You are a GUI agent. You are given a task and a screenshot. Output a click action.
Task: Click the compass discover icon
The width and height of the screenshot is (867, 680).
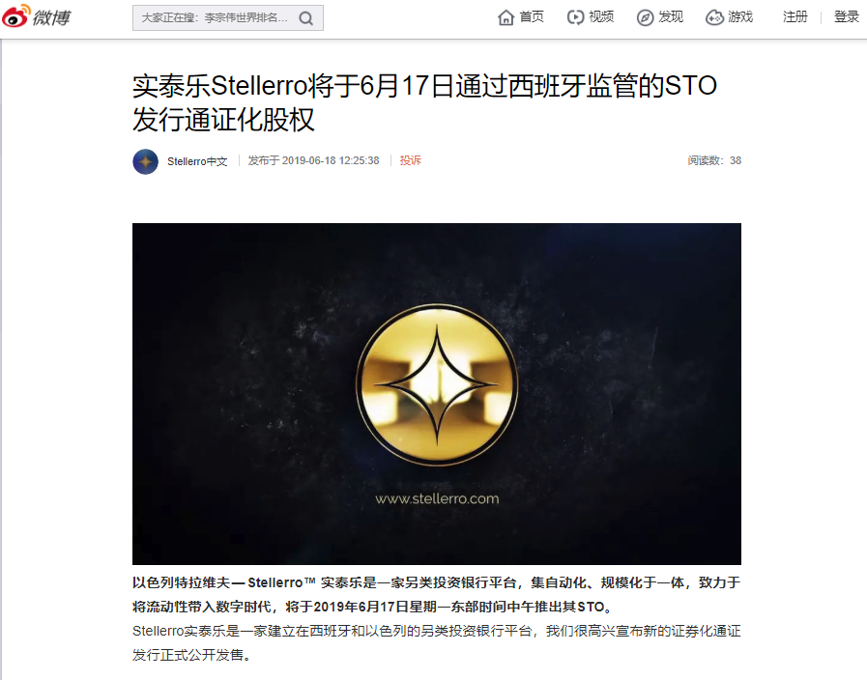[x=645, y=17]
